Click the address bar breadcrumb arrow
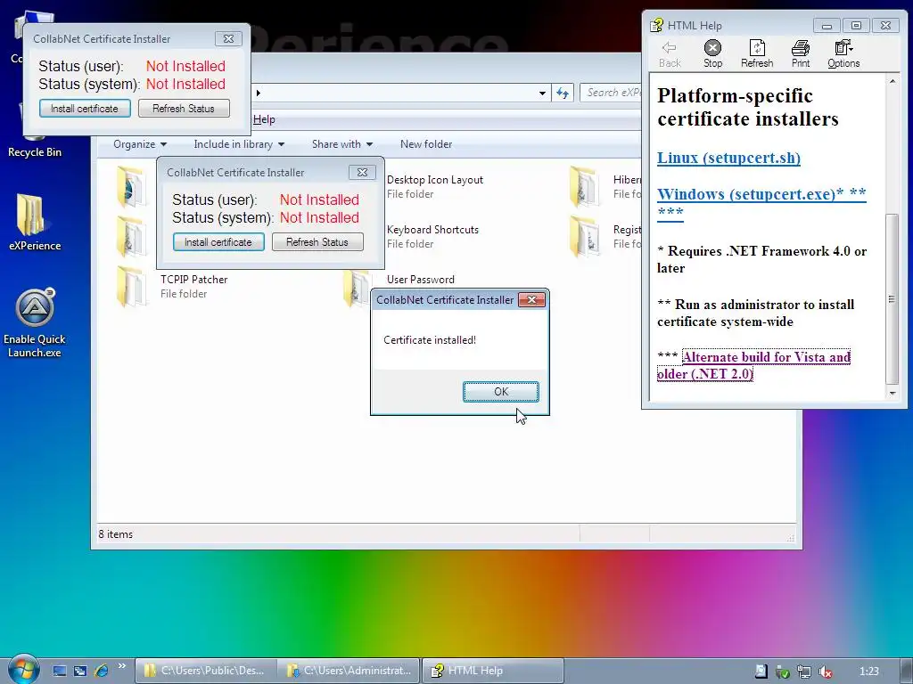 coord(258,93)
